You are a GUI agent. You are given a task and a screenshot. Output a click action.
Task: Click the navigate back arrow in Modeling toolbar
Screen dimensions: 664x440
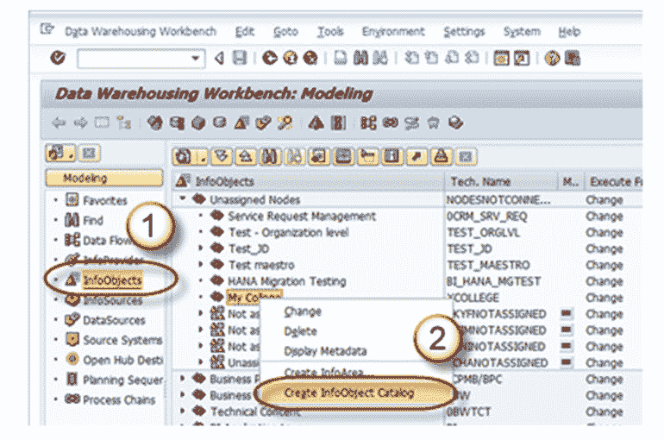(x=59, y=123)
